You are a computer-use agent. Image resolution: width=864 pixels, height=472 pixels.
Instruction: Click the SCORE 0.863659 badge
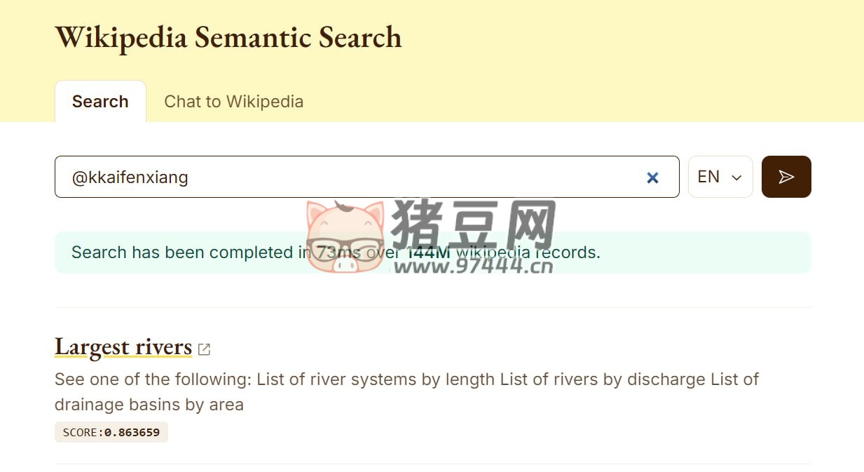(x=111, y=432)
